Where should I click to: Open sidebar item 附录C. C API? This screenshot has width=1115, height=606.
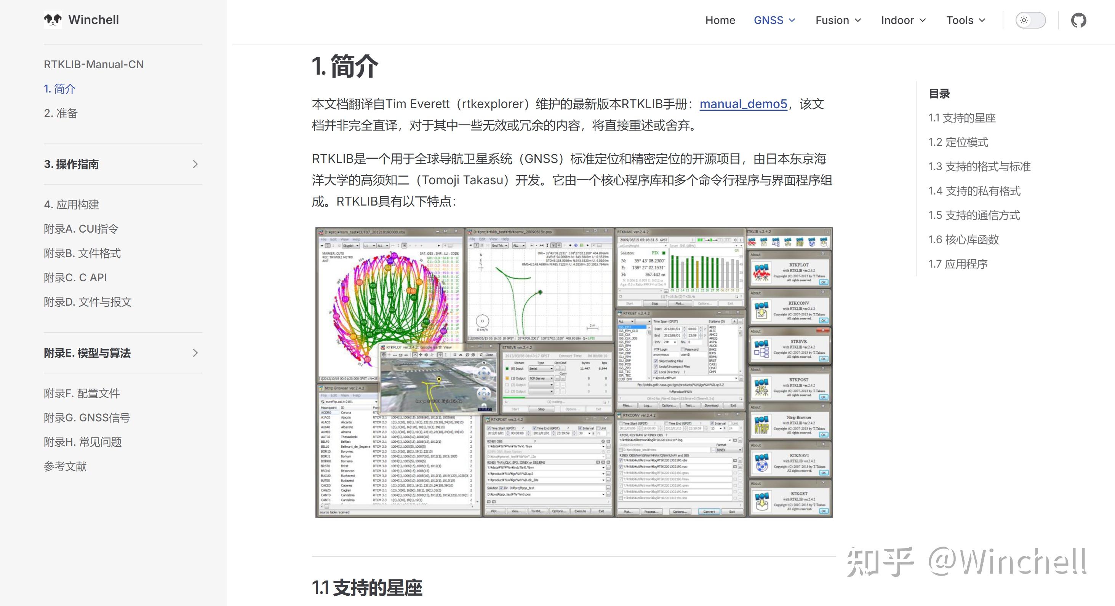point(75,278)
